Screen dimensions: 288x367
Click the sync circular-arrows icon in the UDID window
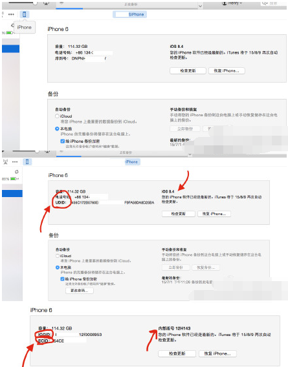(x=17, y=172)
